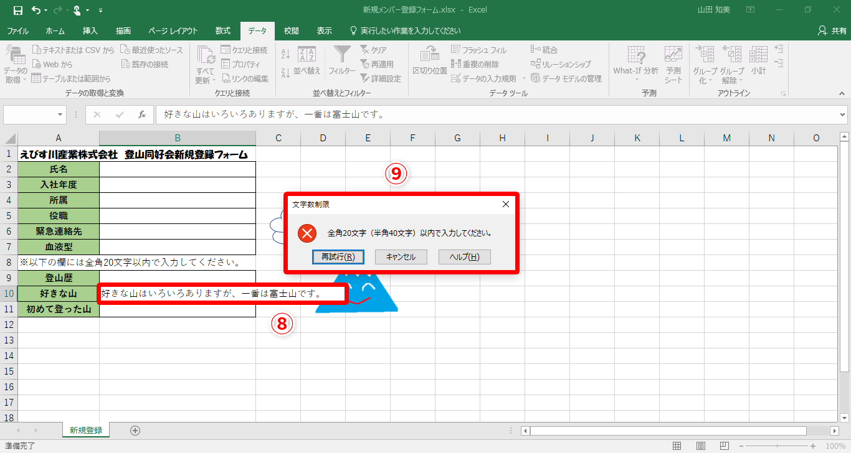
Task: Open Customize Quick Access Toolbar dropdown
Action: (101, 10)
